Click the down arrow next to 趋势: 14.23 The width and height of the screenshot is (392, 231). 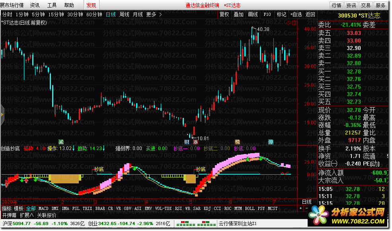point(104,149)
